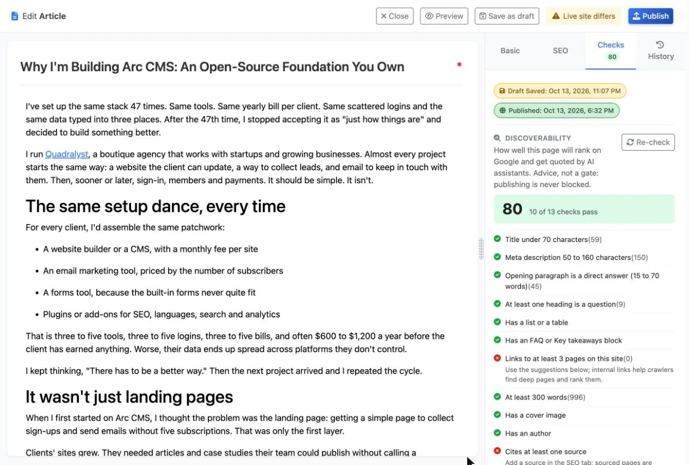Viewport: 689px width, 465px height.
Task: Click the bullet 'A website builder or a CMS'
Action: pos(151,249)
